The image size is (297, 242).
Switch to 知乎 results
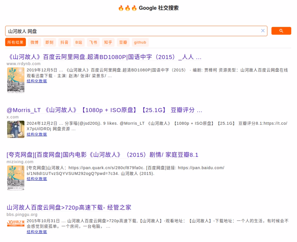[x=108, y=42]
